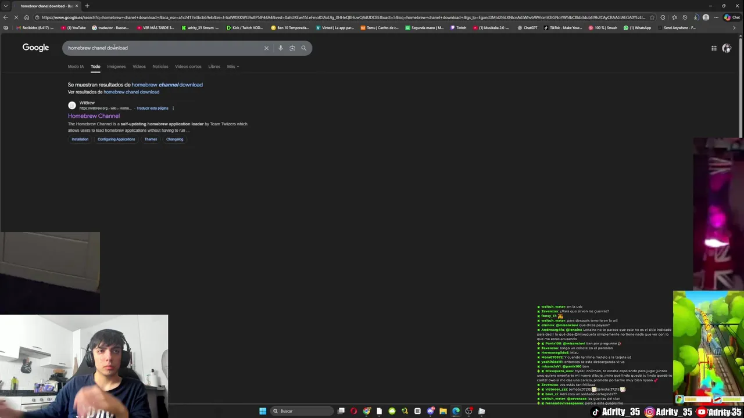Open Discord from the taskbar
The height and width of the screenshot is (418, 744).
pyautogui.click(x=430, y=411)
